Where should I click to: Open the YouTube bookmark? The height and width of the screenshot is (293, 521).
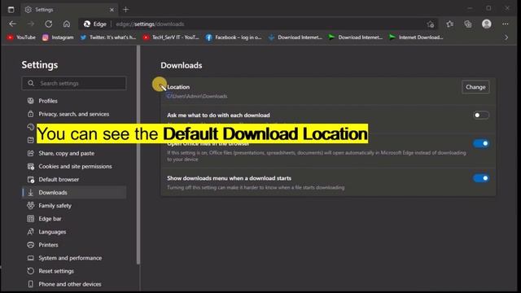[x=21, y=37]
